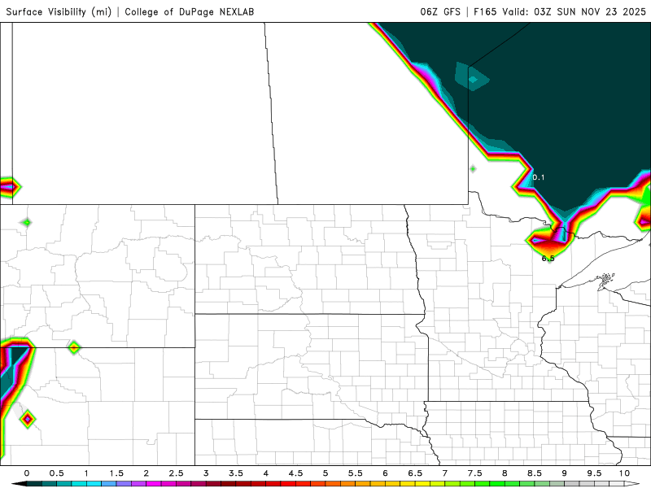Click the "7" value on the color scale
Viewport: 651px width, 488px height.
tap(445, 473)
